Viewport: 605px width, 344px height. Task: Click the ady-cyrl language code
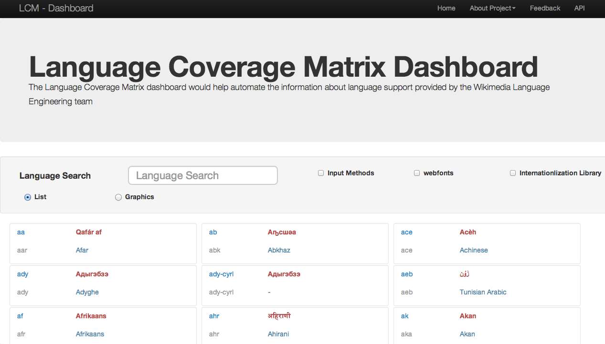(x=221, y=274)
